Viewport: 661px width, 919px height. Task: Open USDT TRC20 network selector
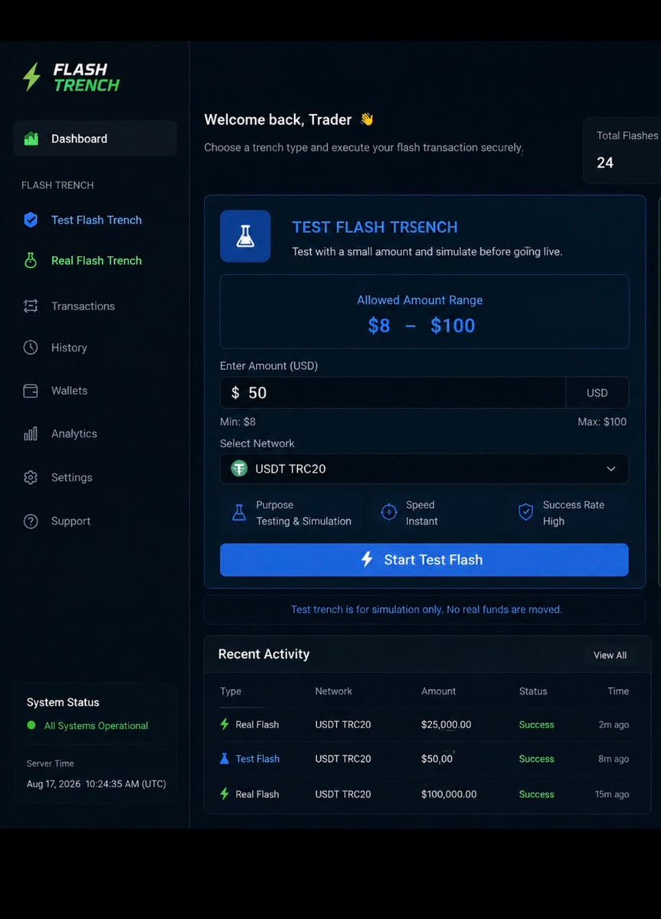click(424, 469)
